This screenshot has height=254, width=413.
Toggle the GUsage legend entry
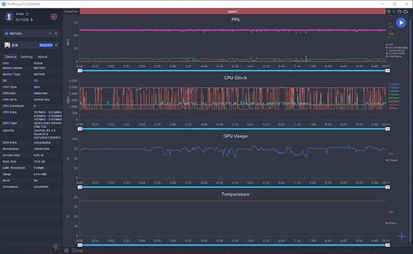coord(392,160)
